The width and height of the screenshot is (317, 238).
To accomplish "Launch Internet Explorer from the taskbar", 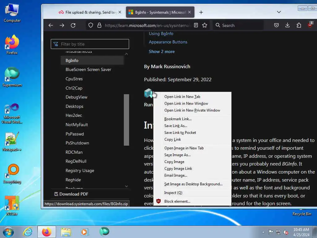I will [x=28, y=232].
